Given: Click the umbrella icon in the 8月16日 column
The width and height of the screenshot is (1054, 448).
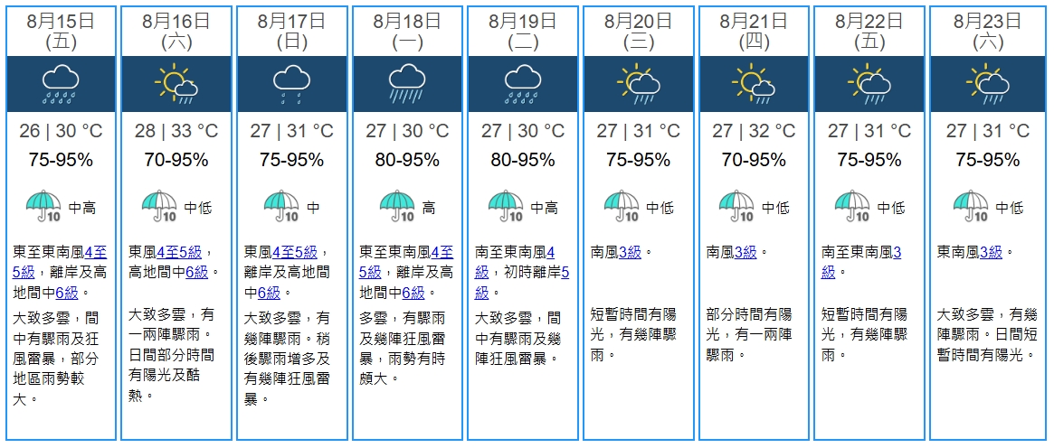Looking at the screenshot, I should click(158, 207).
